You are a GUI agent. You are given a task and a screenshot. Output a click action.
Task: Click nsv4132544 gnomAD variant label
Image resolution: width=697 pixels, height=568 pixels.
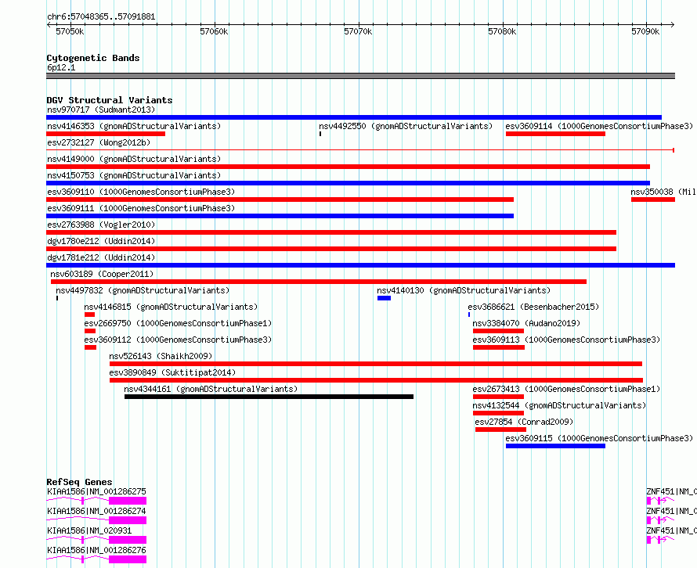coord(559,405)
